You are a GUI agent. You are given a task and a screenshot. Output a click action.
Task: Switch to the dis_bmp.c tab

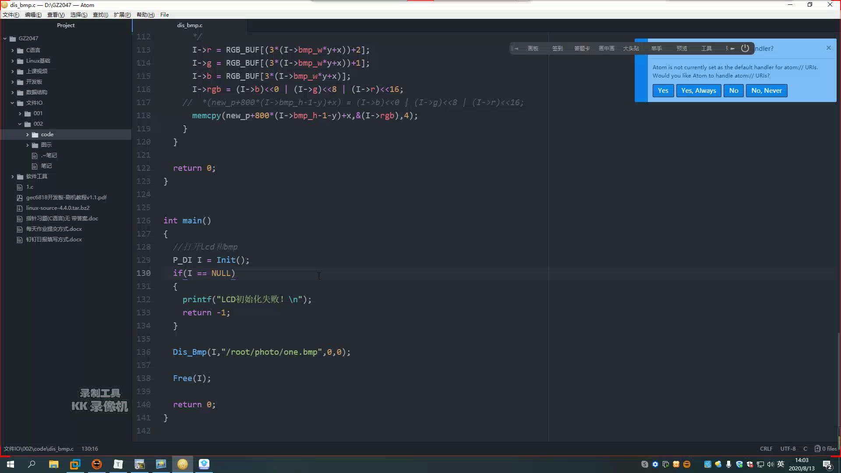190,25
